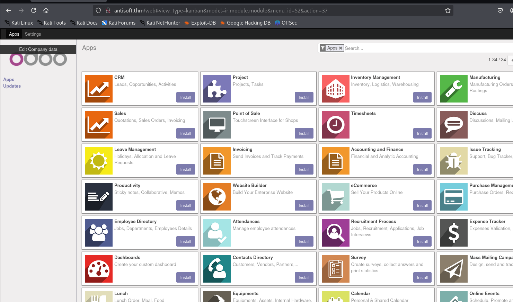
Task: Open OffSec bookmark
Action: pyautogui.click(x=286, y=23)
